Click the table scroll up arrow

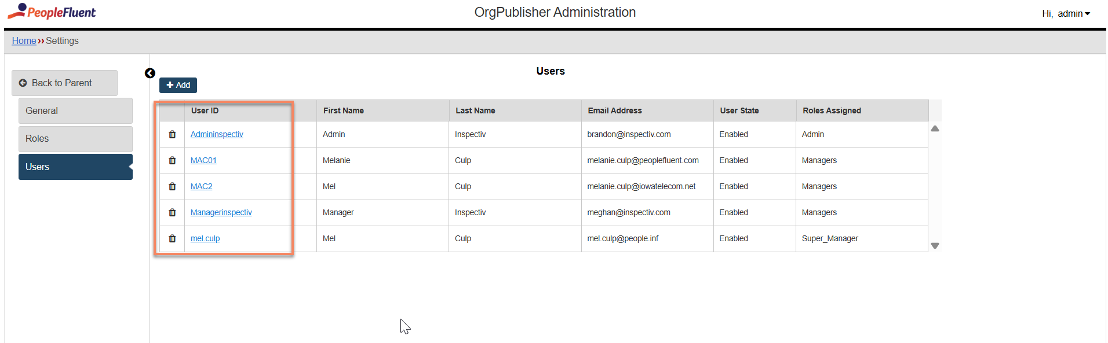(935, 128)
